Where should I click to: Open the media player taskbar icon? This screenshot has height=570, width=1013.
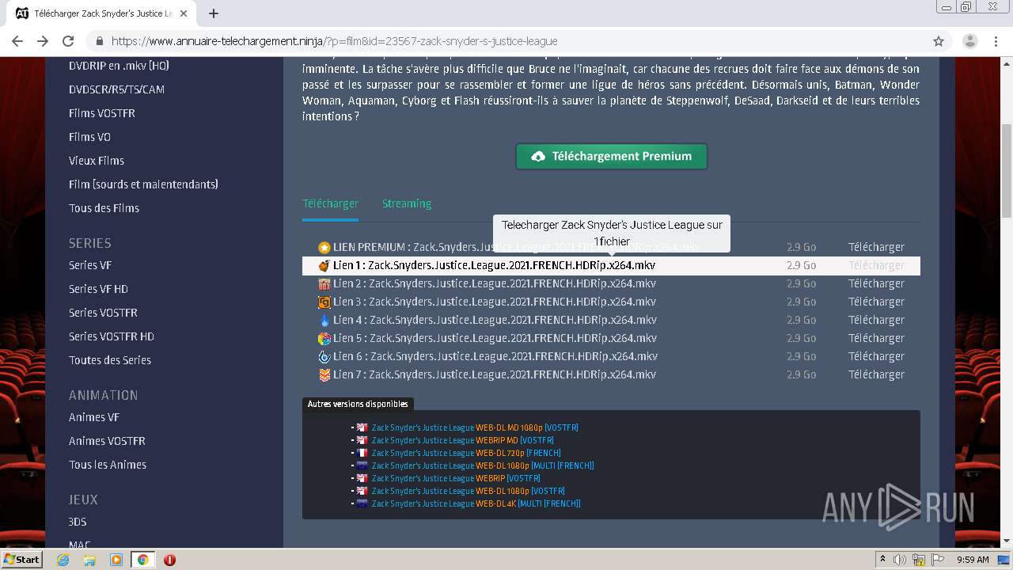tap(116, 560)
